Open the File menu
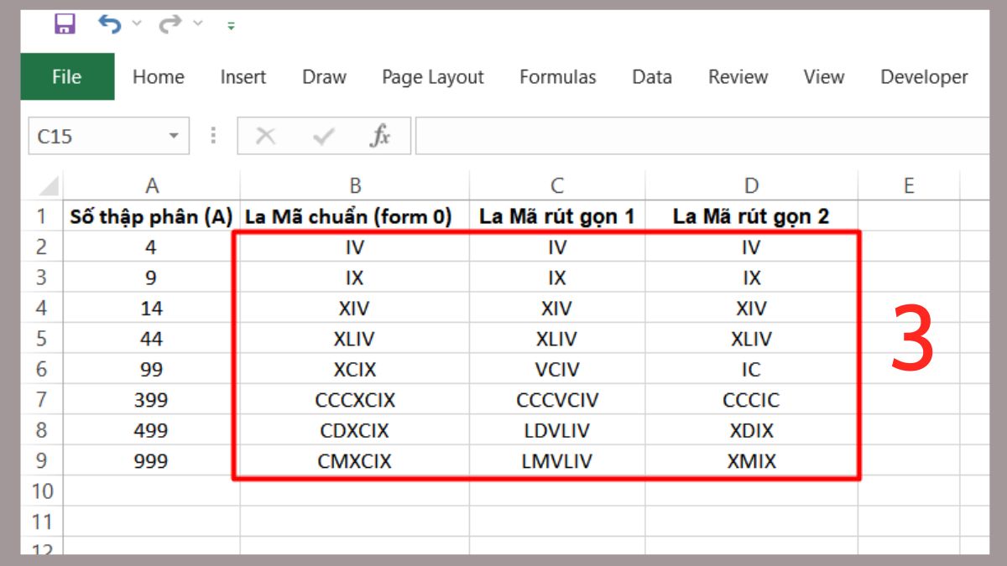The width and height of the screenshot is (1007, 566). (x=66, y=76)
